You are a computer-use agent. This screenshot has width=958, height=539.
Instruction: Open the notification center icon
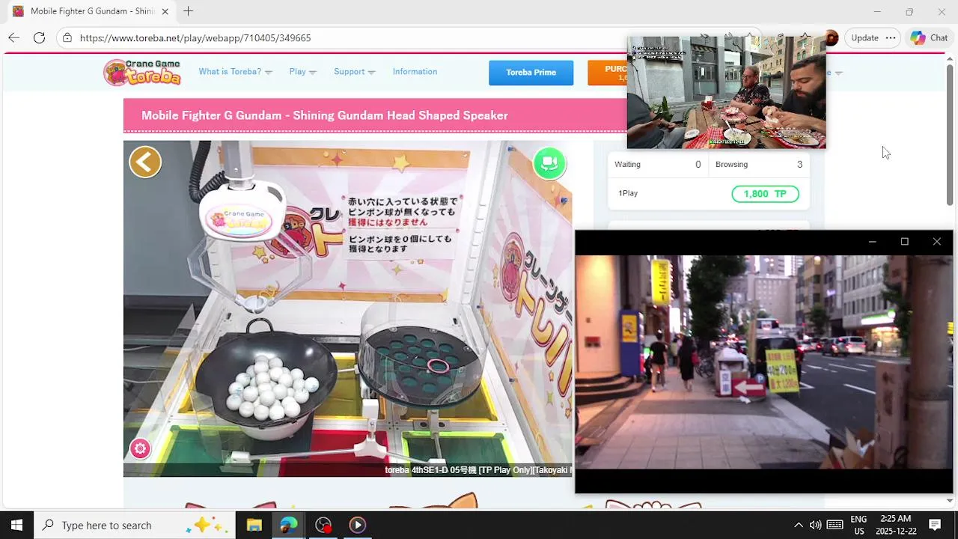[x=935, y=525]
